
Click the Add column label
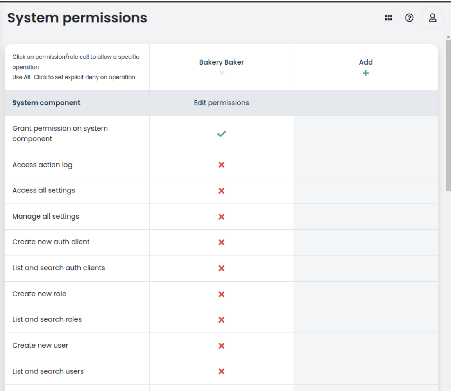[x=365, y=62]
